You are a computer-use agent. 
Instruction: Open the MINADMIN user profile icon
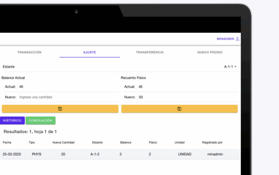(237, 39)
